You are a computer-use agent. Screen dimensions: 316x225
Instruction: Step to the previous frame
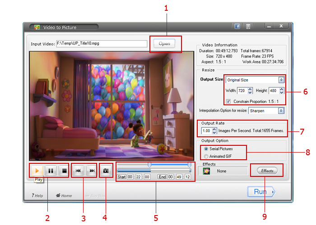78,171
